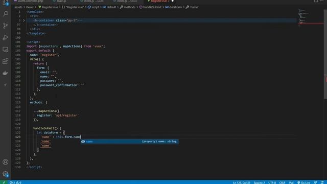Switch to main.js tab
The width and height of the screenshot is (327, 184).
[60, 1]
